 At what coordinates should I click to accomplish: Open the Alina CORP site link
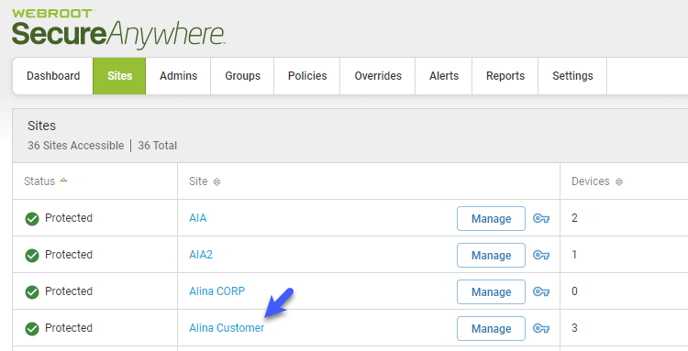pos(216,291)
